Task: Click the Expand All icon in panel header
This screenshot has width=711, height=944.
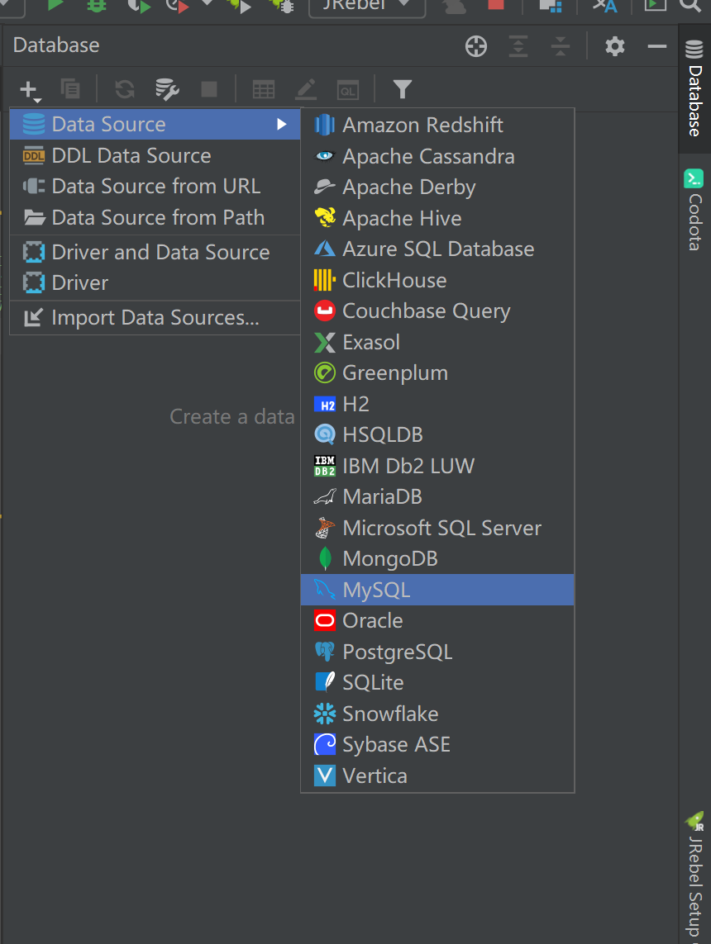Action: click(x=518, y=46)
